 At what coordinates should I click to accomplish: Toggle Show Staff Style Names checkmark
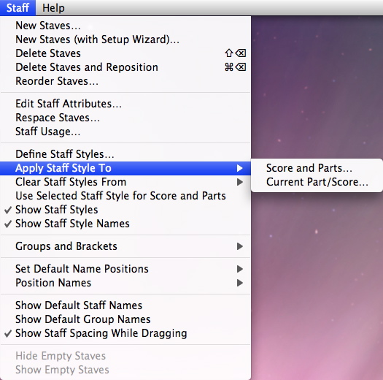coord(125,224)
